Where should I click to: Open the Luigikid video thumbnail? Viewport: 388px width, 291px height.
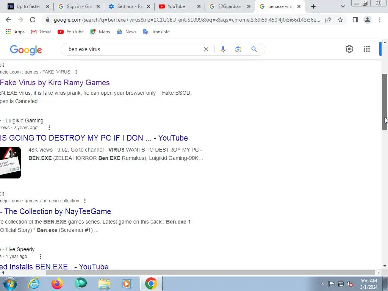(10, 163)
